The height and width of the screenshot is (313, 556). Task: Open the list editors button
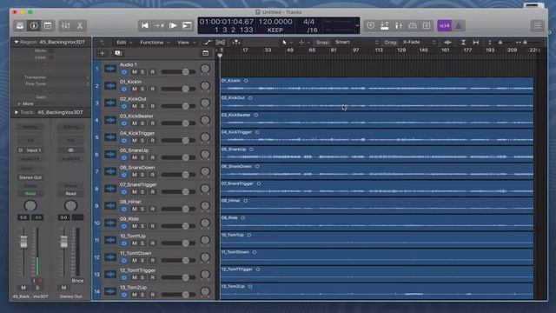click(537, 25)
